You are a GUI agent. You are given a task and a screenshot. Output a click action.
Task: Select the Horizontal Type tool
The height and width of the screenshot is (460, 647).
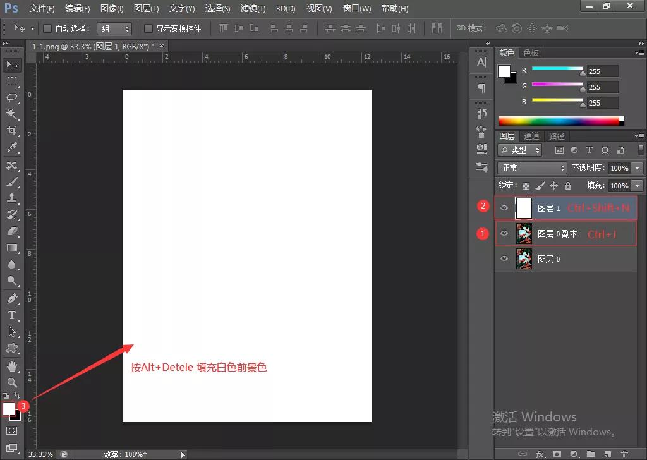coord(11,315)
